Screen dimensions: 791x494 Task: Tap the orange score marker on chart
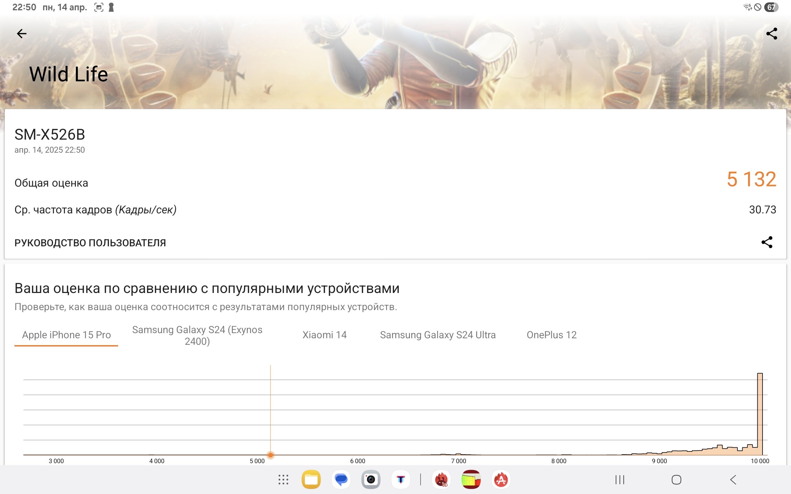271,455
